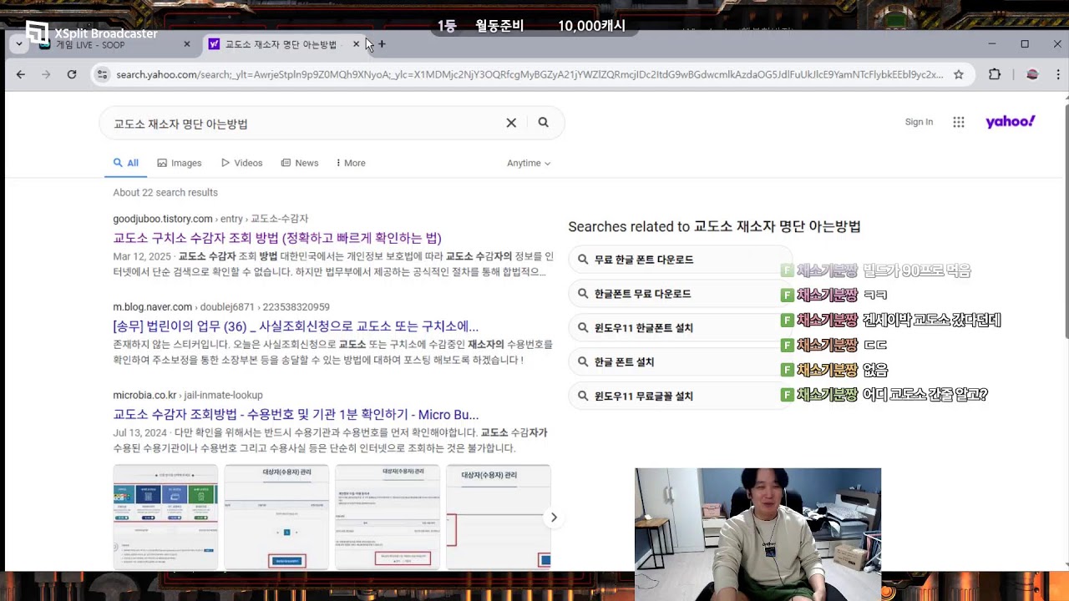
Task: Search related 한글 폰트 설치
Action: coord(680,361)
